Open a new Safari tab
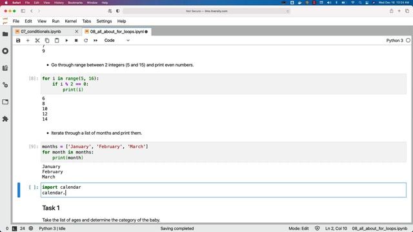This screenshot has width=413, height=232. point(399,11)
